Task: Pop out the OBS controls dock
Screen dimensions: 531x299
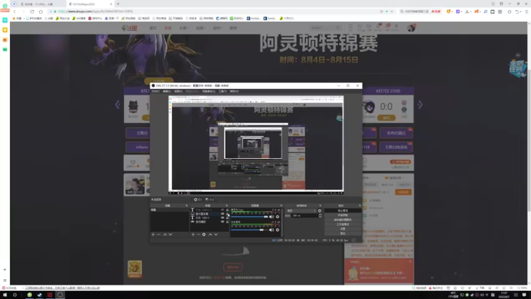Action: 360,205
